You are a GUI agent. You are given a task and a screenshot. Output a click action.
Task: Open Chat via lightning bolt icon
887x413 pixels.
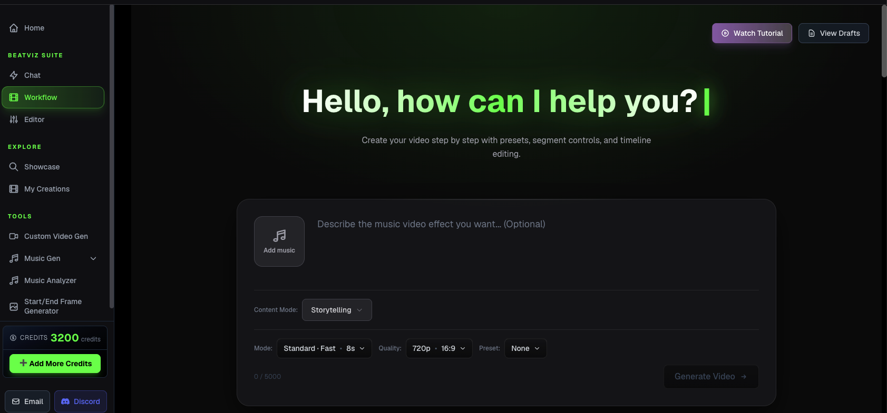click(x=14, y=75)
